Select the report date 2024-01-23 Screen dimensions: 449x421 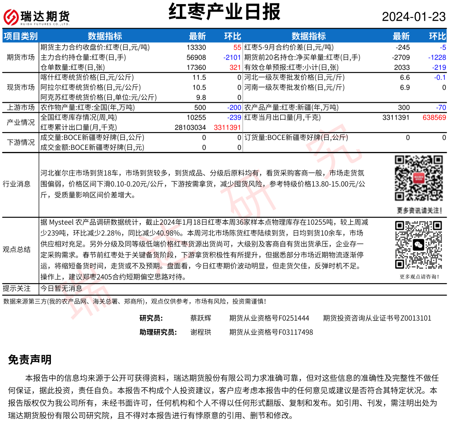click(413, 17)
